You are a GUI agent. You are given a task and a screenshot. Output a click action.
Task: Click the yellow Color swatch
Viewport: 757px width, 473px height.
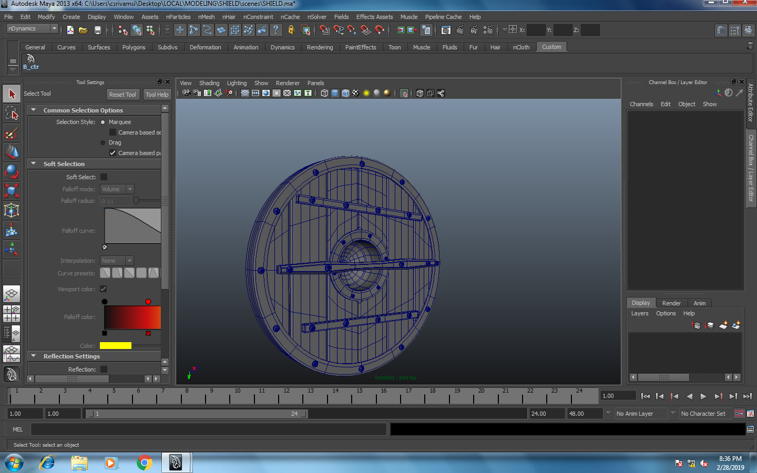coord(115,346)
